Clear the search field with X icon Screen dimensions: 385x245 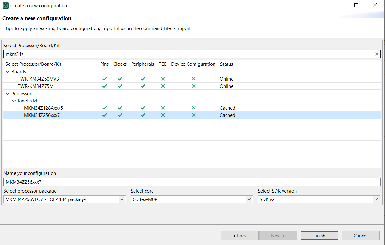coord(376,54)
